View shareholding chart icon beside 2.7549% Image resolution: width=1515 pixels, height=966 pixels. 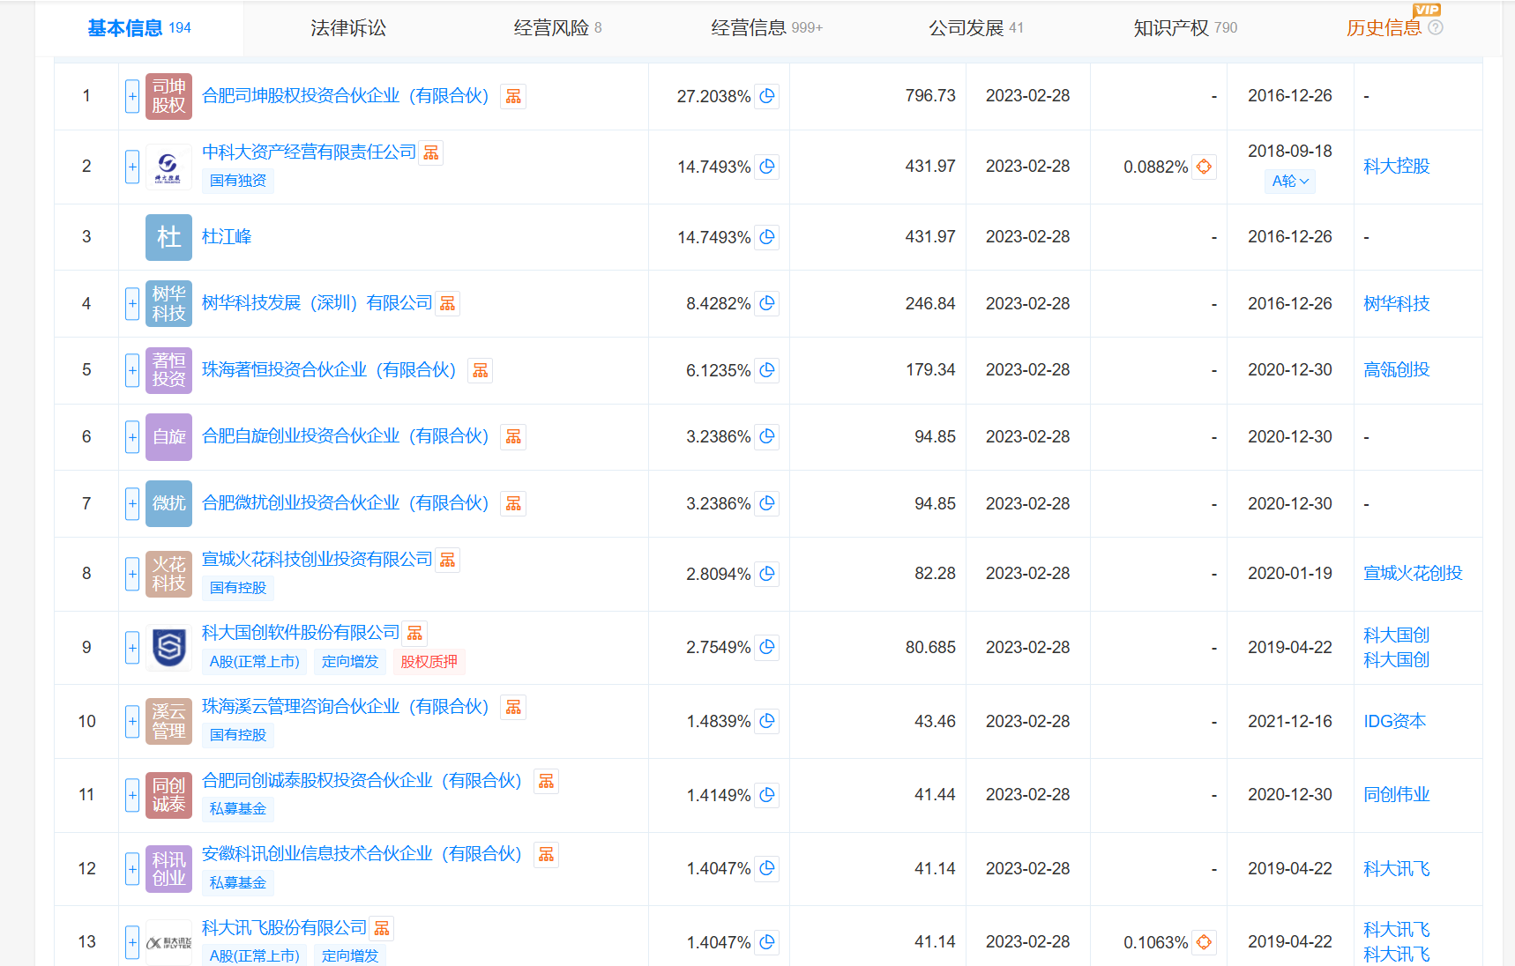(767, 647)
